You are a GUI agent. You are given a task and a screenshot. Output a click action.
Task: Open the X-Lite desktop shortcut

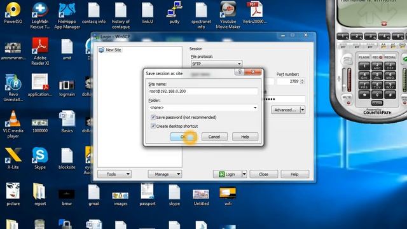pyautogui.click(x=13, y=158)
